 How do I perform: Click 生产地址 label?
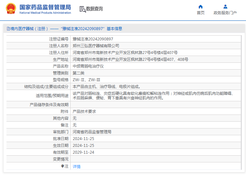[61, 60]
